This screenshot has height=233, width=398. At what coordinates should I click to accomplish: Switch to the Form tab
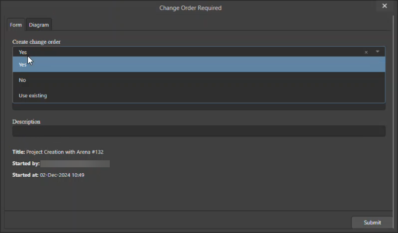pyautogui.click(x=16, y=25)
